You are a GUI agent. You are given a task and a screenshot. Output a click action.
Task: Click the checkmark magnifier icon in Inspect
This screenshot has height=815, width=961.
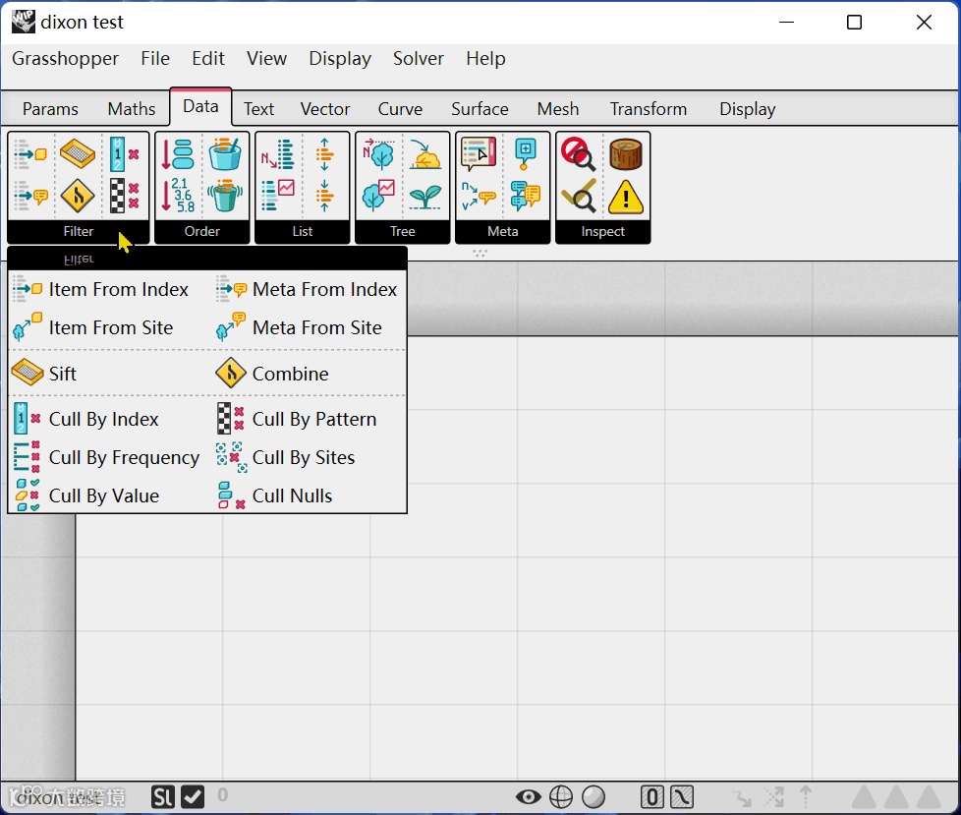[578, 196]
